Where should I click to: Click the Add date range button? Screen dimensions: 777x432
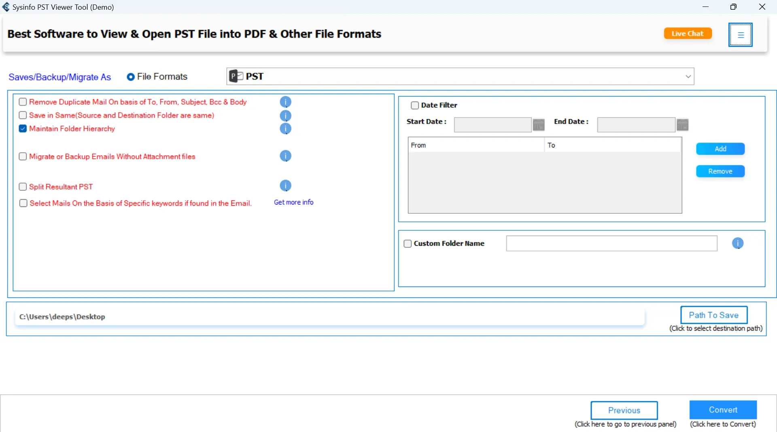720,149
